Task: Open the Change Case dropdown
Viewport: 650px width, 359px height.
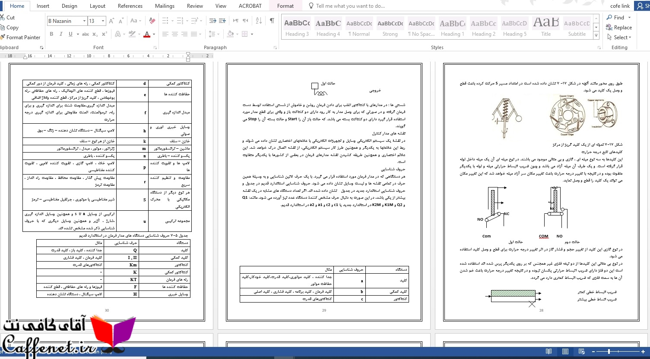Action: [136, 21]
